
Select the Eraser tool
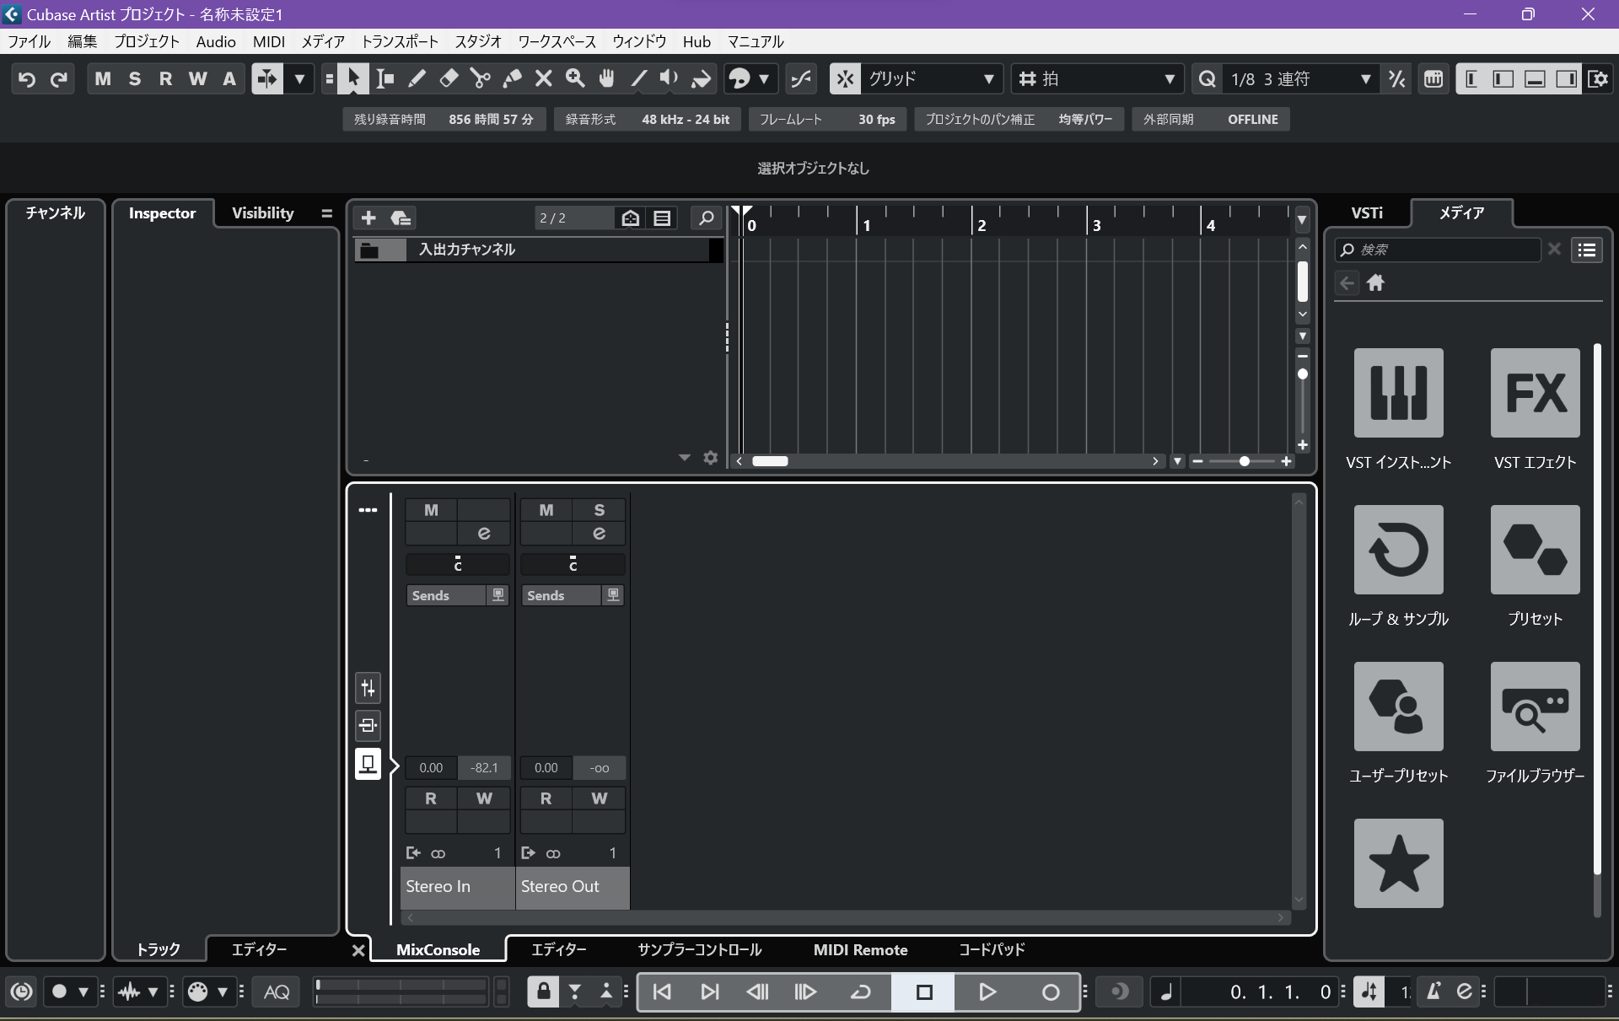point(449,78)
